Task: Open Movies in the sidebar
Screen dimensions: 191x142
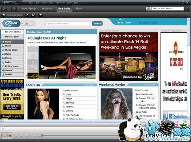Action: (x=12, y=58)
